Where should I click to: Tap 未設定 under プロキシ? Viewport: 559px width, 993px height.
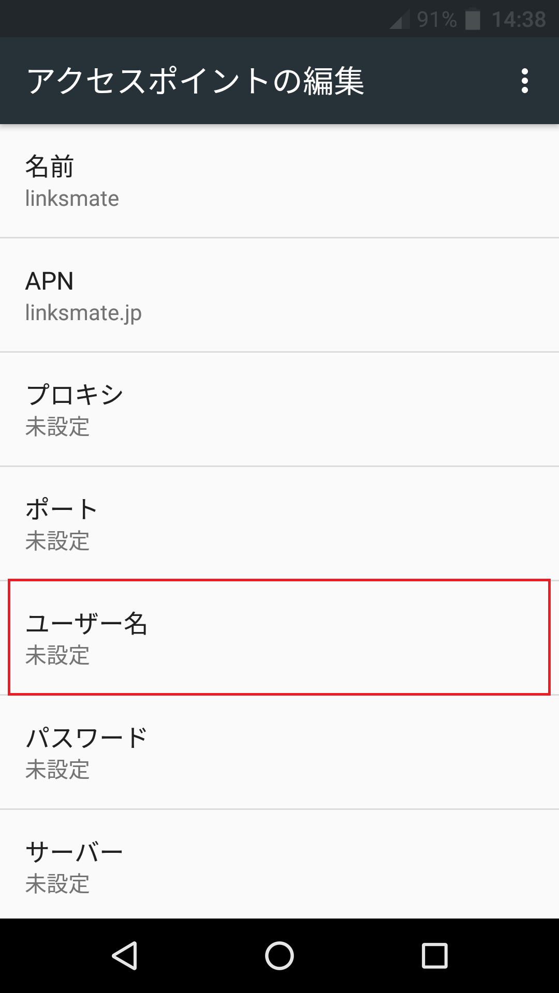(57, 428)
